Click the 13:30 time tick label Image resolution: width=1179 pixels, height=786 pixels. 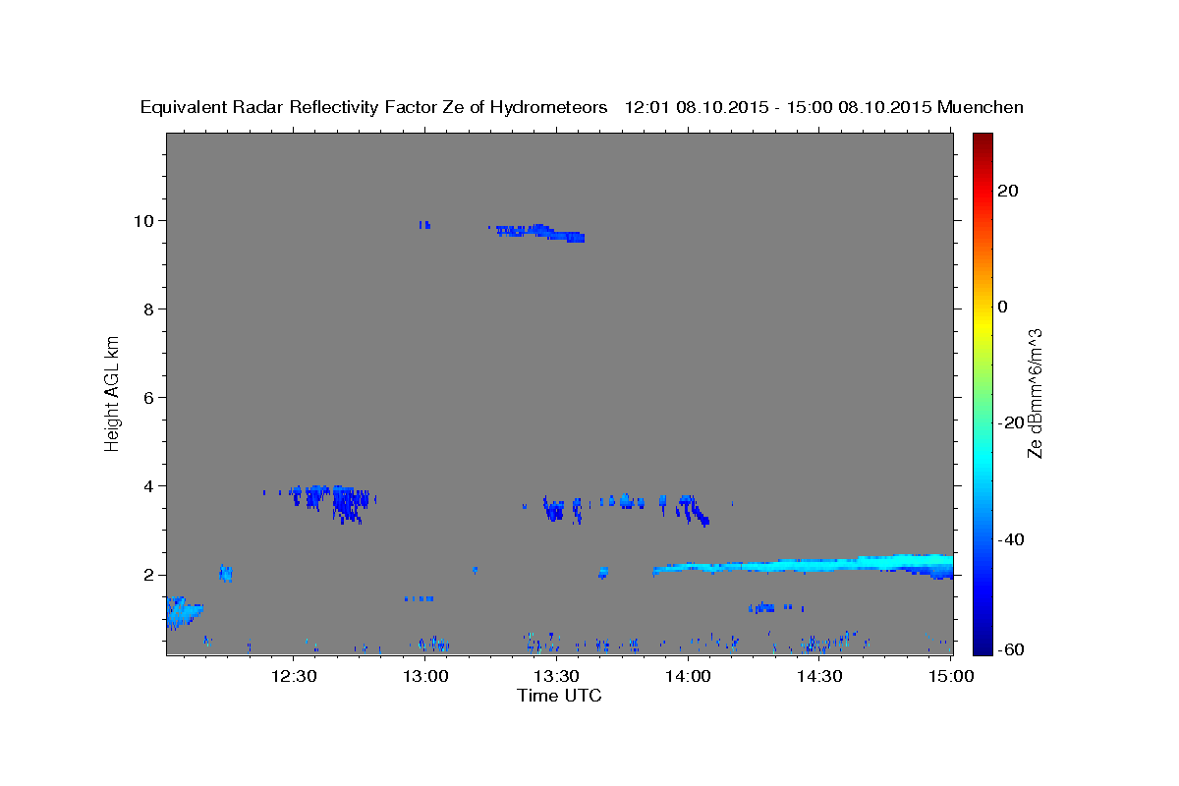coord(556,676)
